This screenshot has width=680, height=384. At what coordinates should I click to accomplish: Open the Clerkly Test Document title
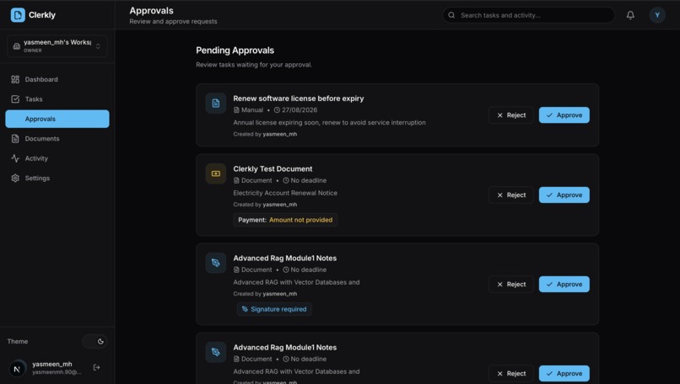point(273,168)
